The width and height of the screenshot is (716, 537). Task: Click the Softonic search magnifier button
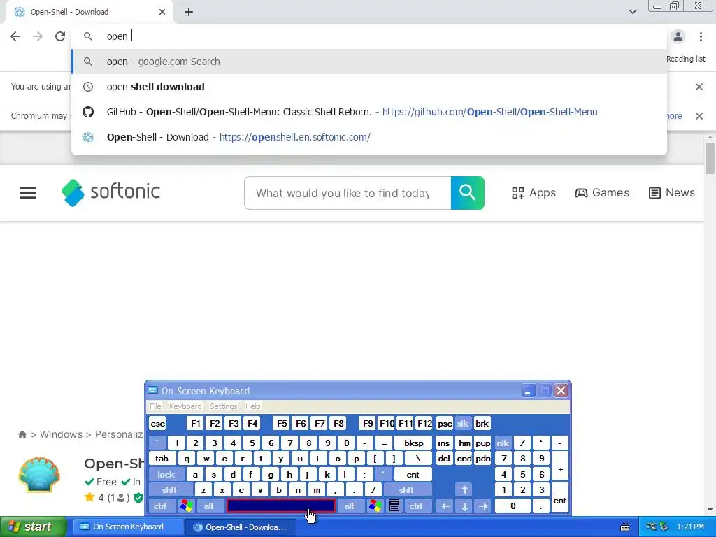pos(468,193)
